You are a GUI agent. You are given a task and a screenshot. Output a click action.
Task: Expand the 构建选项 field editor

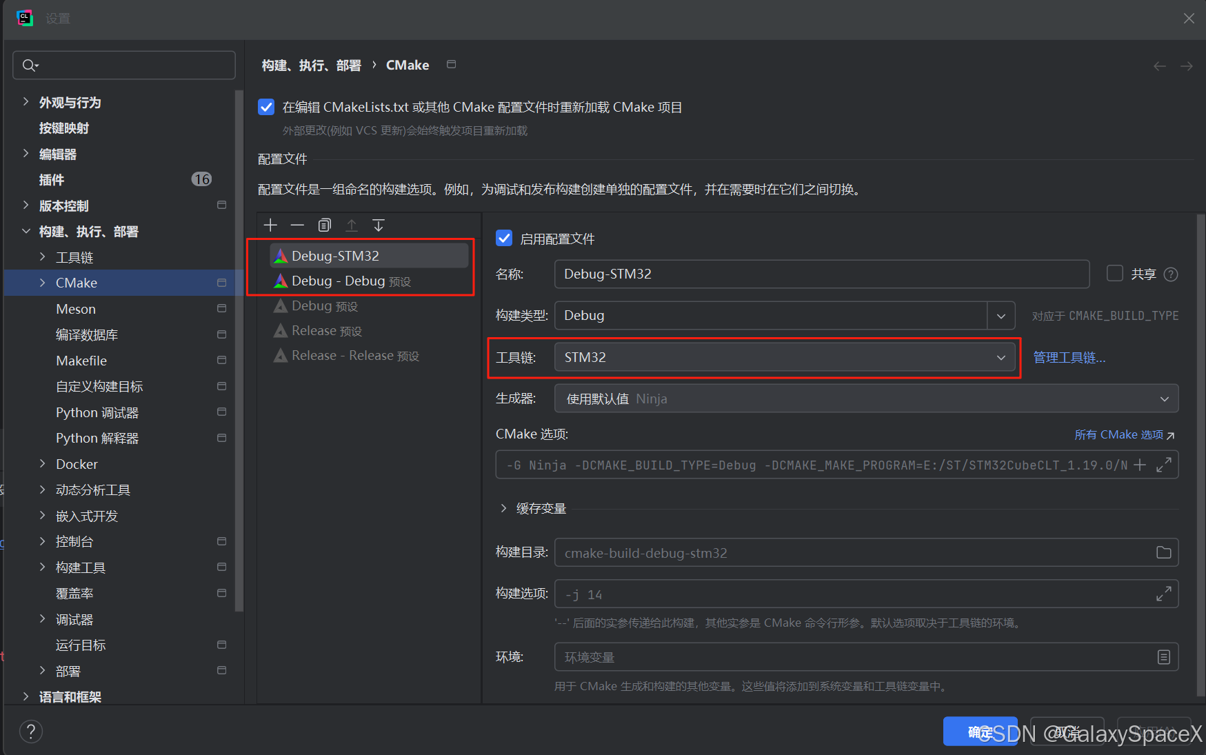pyautogui.click(x=1164, y=594)
